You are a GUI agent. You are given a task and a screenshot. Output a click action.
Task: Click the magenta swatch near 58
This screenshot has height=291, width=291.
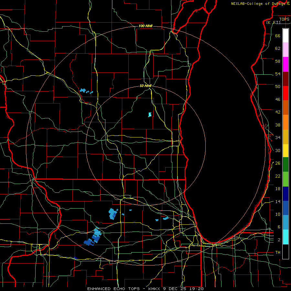point(286,64)
